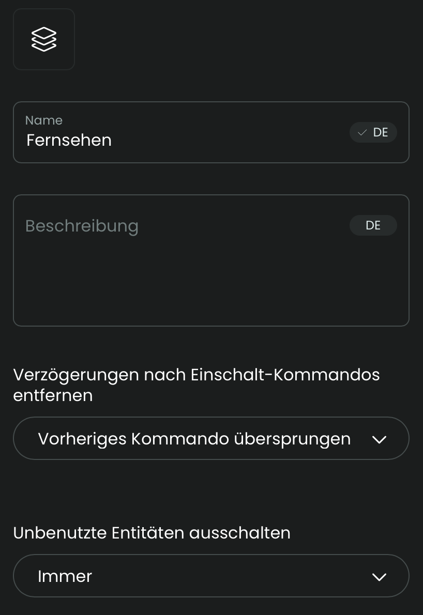
Task: Select the "Beschreibung" placeholder text
Action: click(x=82, y=226)
